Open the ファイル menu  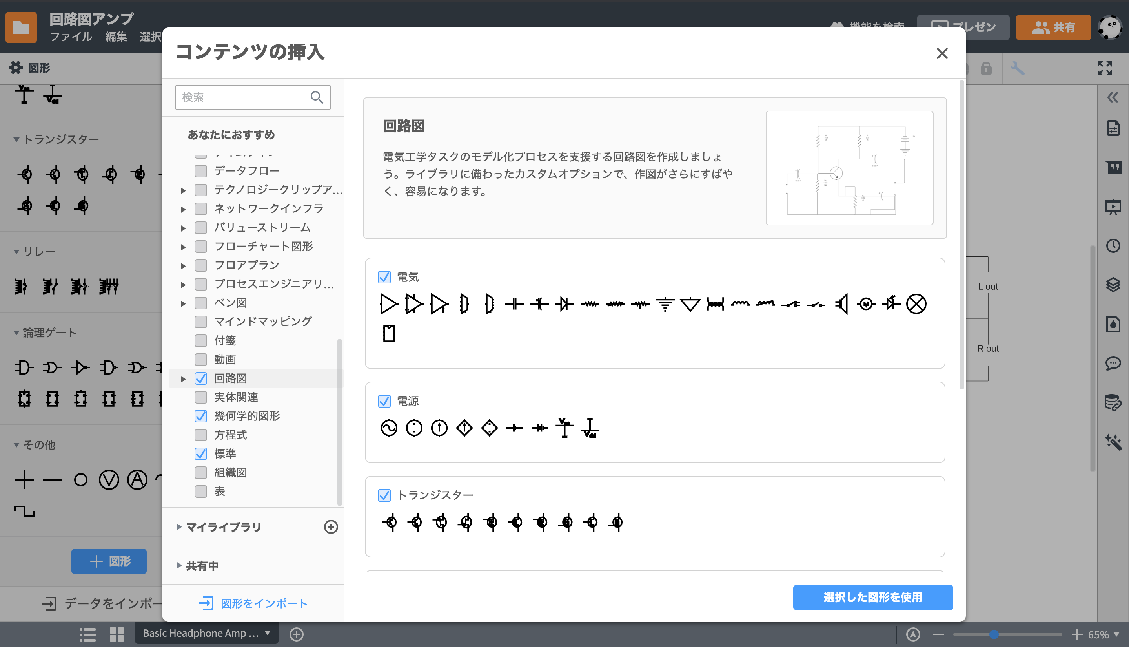[x=71, y=37]
